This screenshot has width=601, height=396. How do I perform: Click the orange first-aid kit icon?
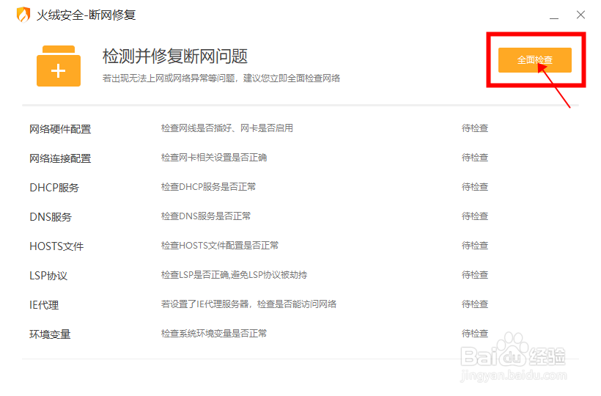click(x=59, y=66)
